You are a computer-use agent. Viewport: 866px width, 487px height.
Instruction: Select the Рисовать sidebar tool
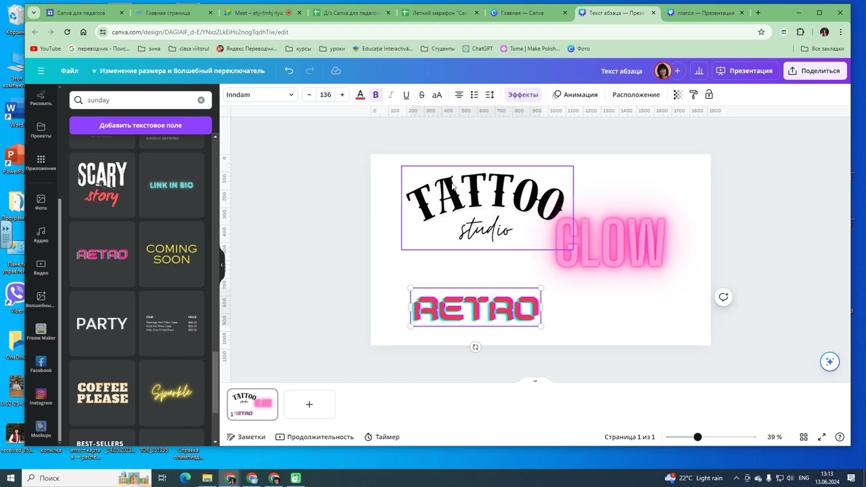(x=41, y=98)
